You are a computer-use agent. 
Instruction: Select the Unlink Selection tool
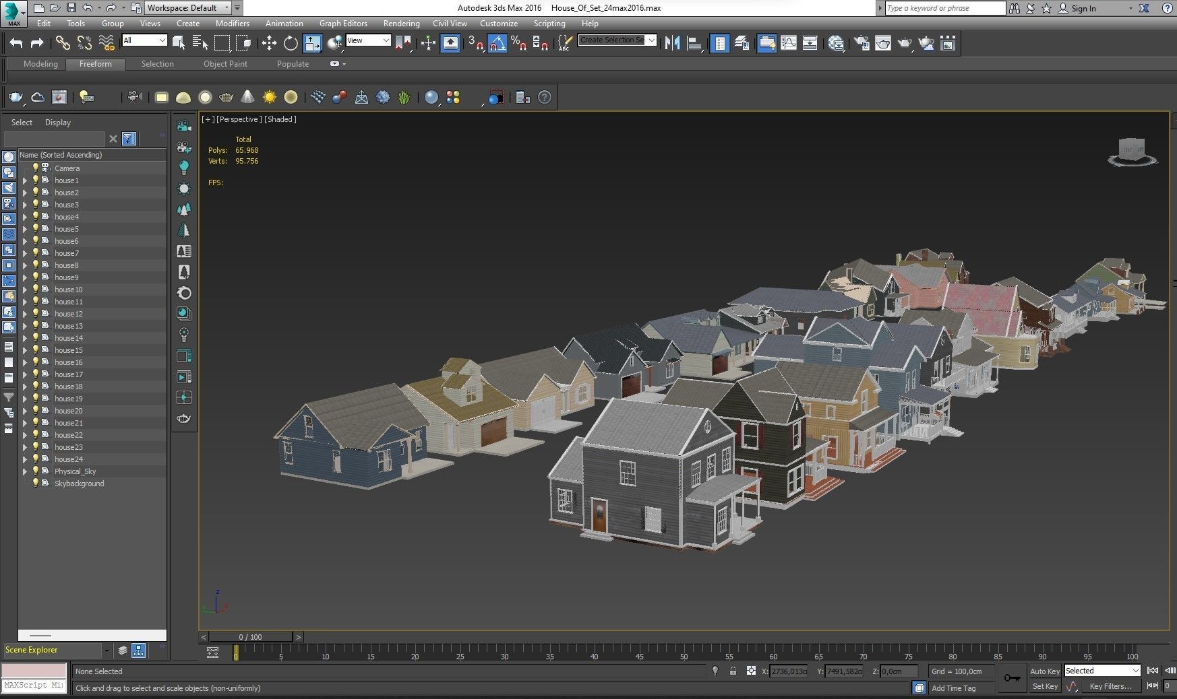84,43
